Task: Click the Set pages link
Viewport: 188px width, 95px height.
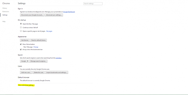Action: 49,31
